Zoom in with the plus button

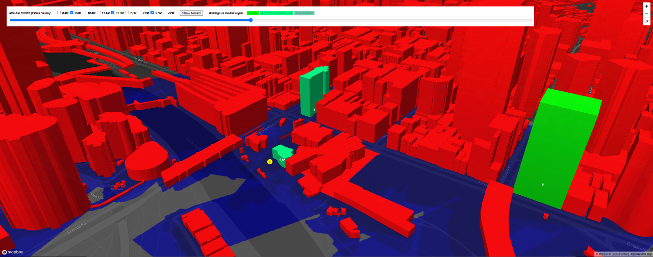tap(646, 6)
